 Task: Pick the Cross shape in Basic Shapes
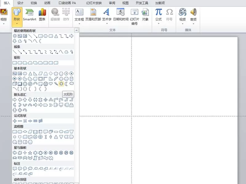click(61, 79)
